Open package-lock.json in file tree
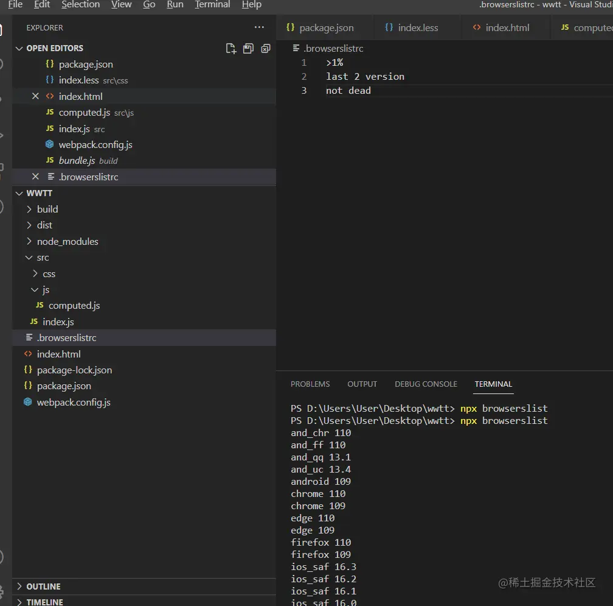613x606 pixels. pyautogui.click(x=74, y=370)
